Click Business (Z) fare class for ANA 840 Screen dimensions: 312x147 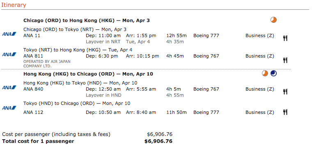(260, 89)
